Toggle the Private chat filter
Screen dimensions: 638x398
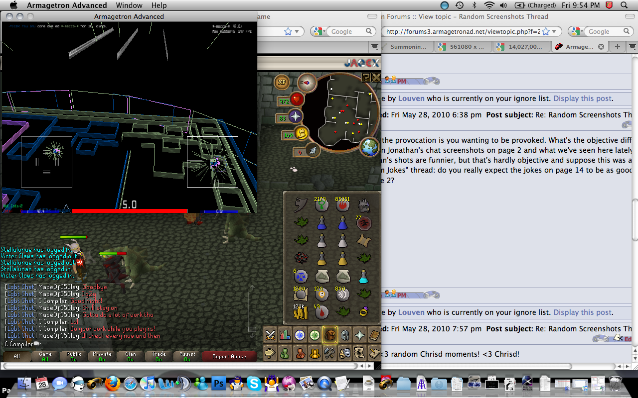102,356
